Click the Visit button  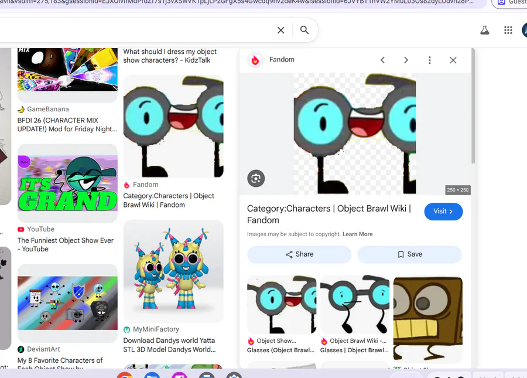(x=443, y=212)
